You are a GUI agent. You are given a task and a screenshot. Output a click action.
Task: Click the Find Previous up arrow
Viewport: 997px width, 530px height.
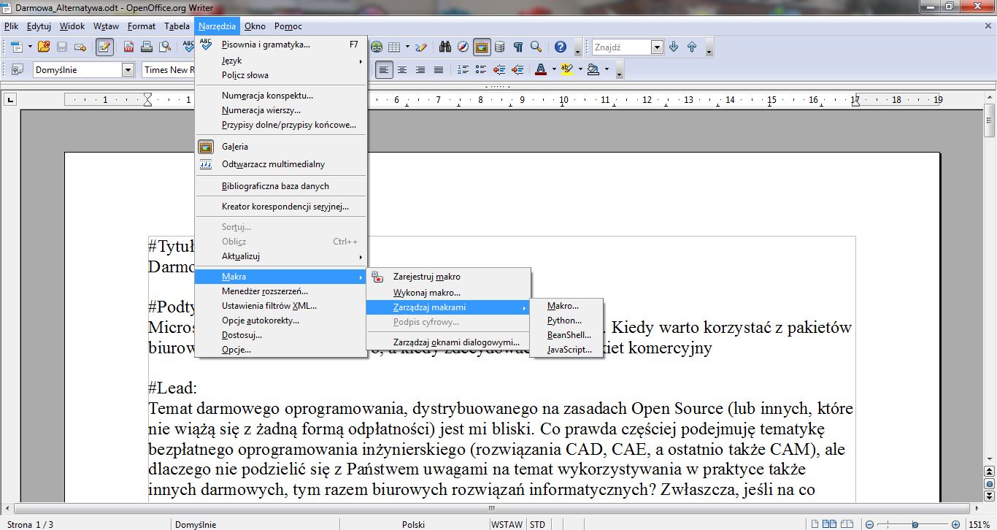pos(692,47)
